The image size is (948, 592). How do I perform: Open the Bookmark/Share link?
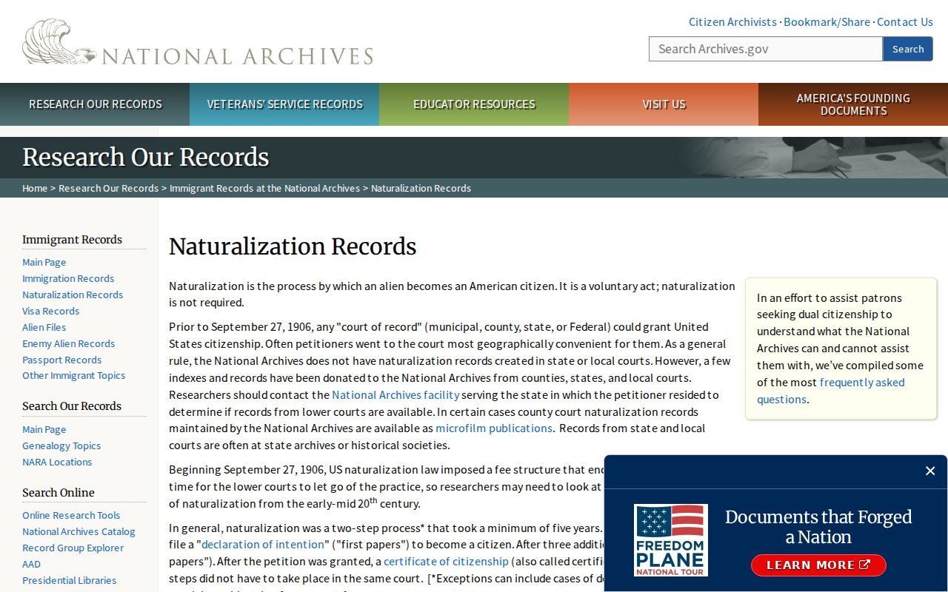[827, 22]
